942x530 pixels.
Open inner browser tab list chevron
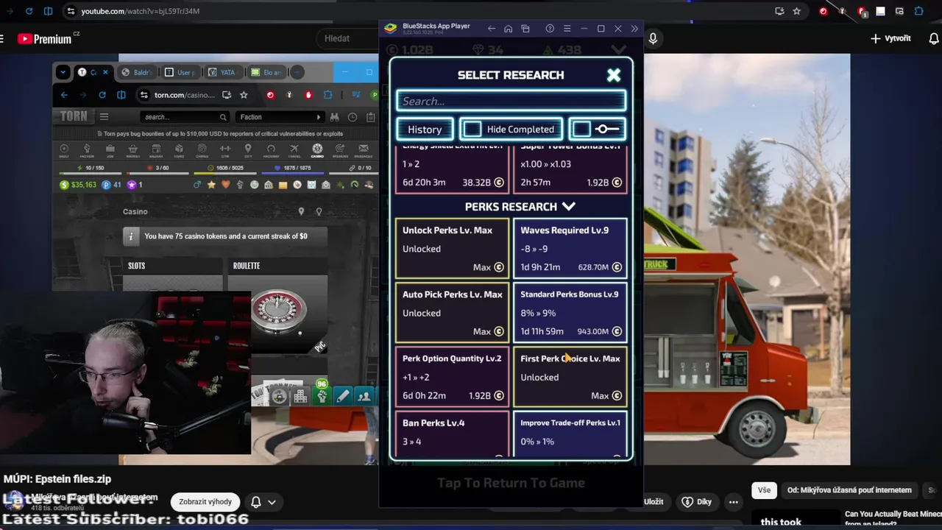(x=63, y=72)
